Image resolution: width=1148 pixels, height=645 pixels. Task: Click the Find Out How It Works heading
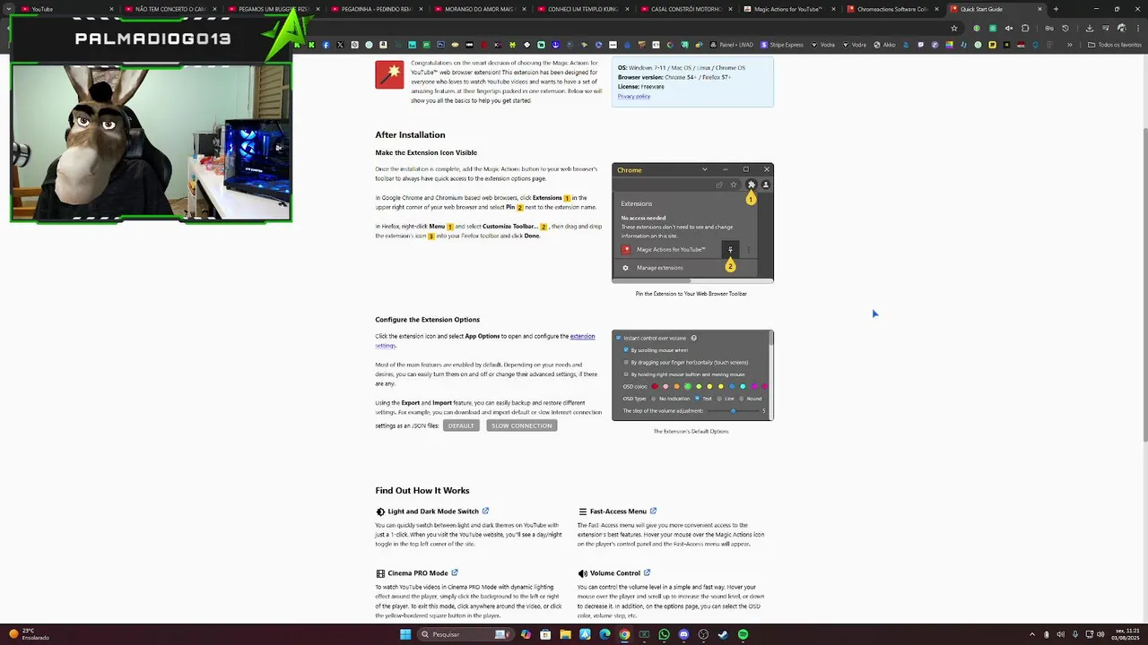422,490
